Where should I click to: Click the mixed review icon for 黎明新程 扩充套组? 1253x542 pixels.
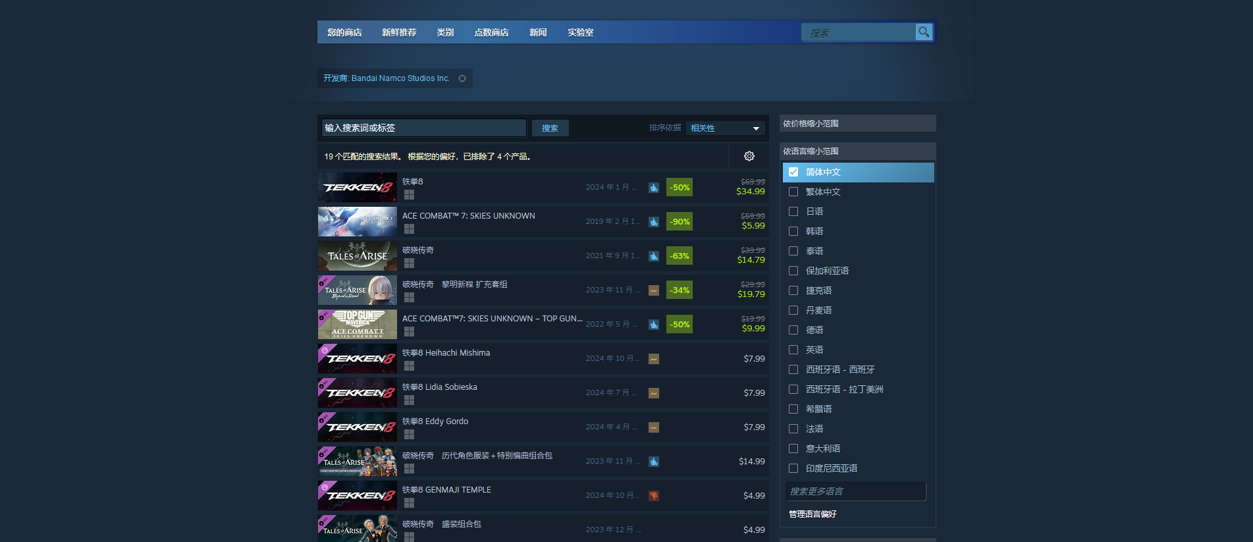coord(654,290)
